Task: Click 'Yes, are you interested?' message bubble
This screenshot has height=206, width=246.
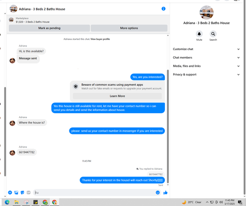Action: [x=148, y=77]
